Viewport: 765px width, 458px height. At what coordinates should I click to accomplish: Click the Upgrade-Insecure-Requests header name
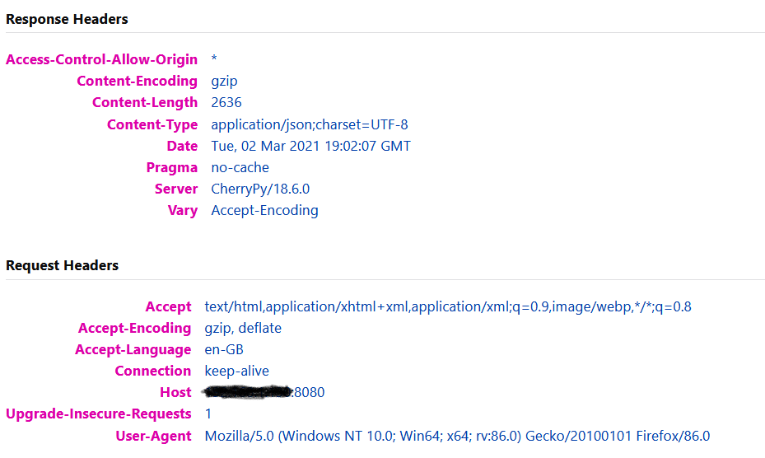[99, 414]
